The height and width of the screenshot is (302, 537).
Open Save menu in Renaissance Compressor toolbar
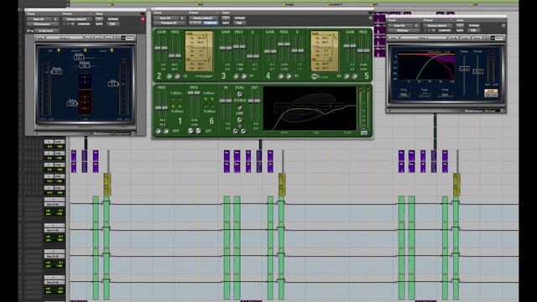[108, 38]
